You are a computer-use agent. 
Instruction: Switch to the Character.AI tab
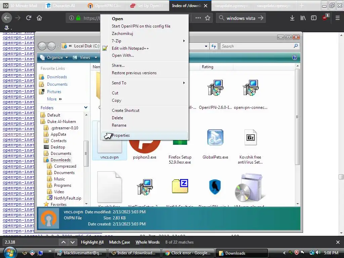pos(63,5)
